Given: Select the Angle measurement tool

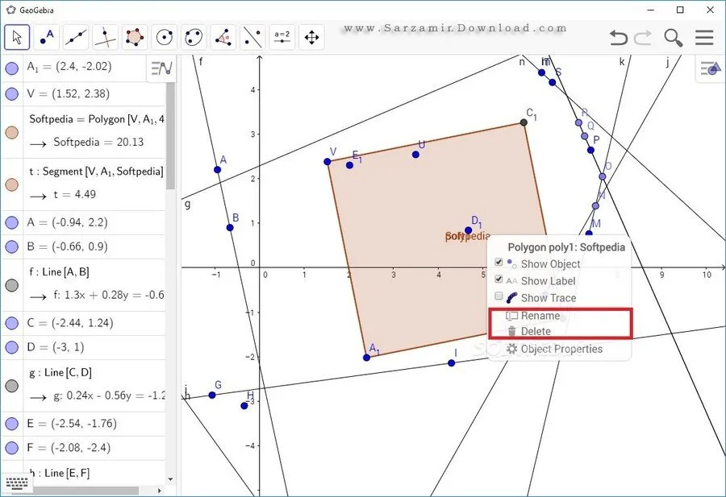Looking at the screenshot, I should pyautogui.click(x=223, y=37).
